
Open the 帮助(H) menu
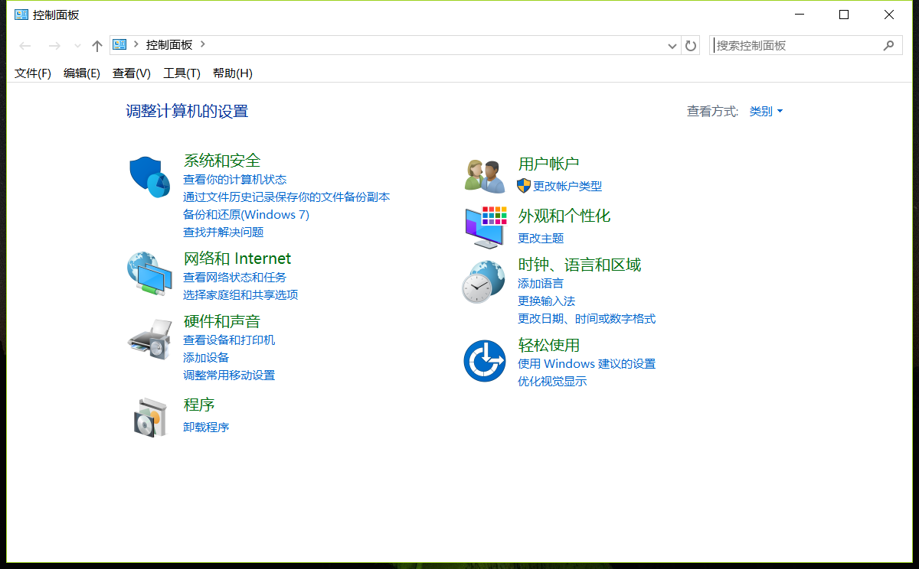pos(233,73)
